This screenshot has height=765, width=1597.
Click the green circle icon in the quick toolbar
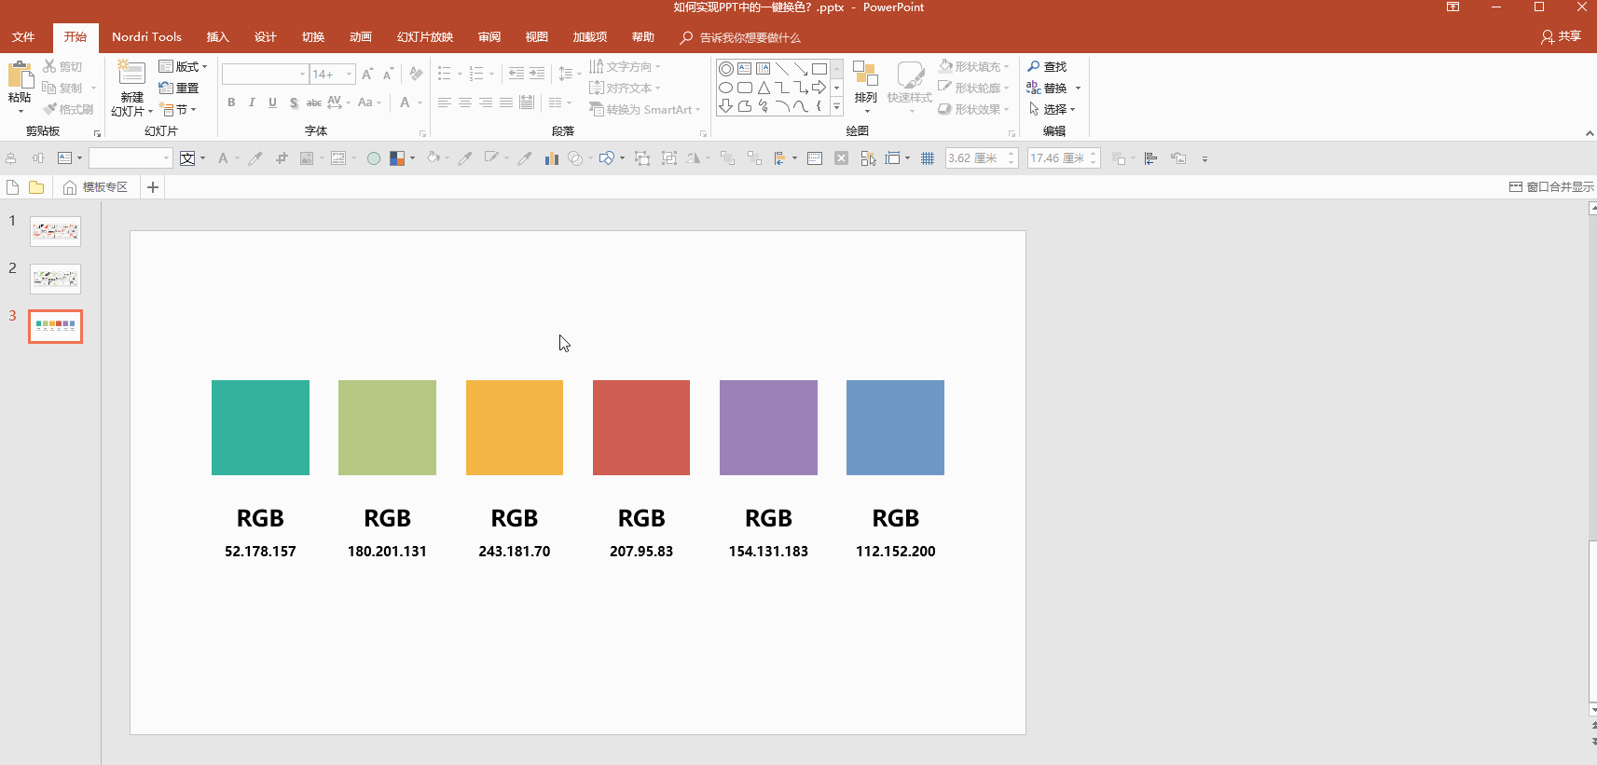click(x=374, y=158)
